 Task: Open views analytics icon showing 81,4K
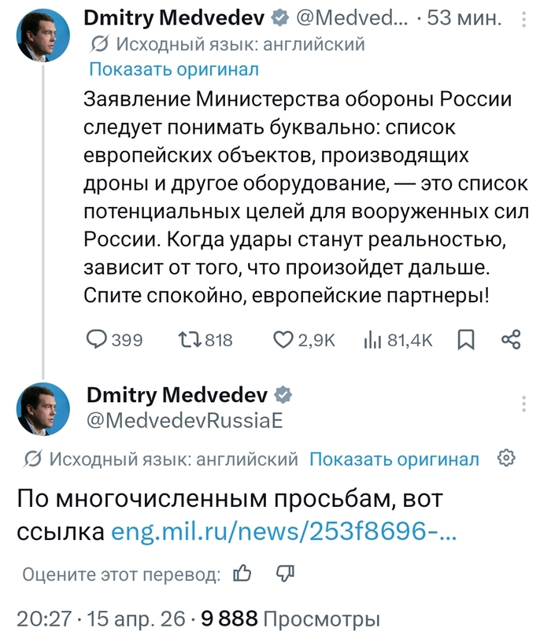[372, 339]
